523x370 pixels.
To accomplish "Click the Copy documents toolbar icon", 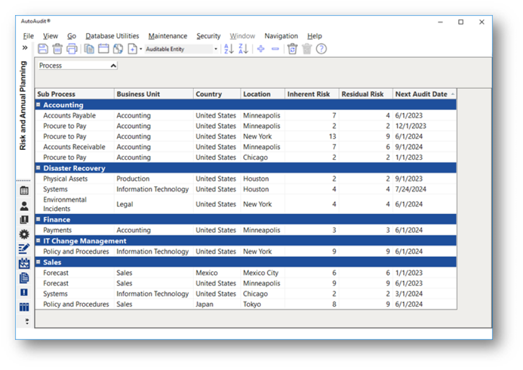I will 89,49.
